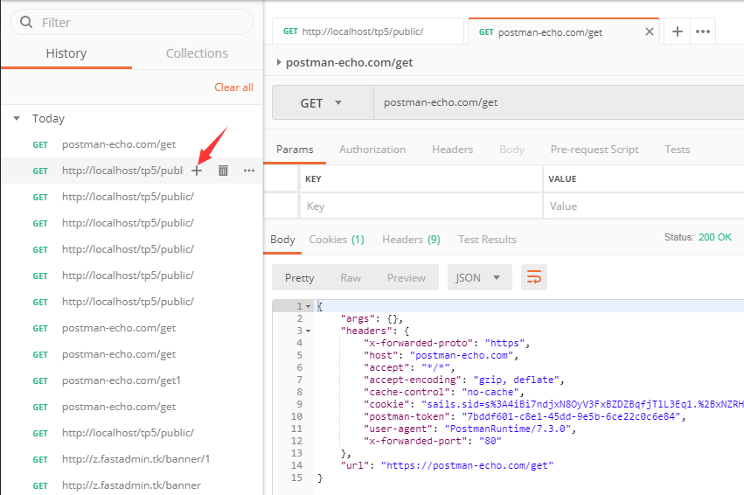Image resolution: width=744 pixels, height=495 pixels.
Task: Switch to localhost/tp5/public request tab
Action: click(x=368, y=31)
